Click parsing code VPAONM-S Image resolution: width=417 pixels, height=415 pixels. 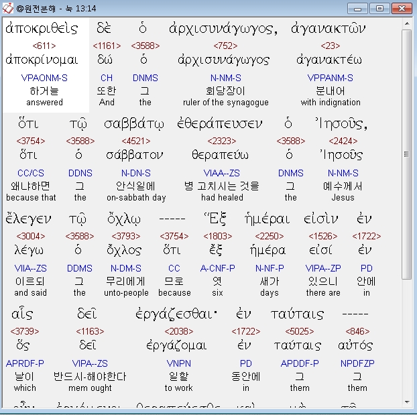[x=44, y=78]
